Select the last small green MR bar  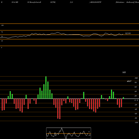point(123,98)
